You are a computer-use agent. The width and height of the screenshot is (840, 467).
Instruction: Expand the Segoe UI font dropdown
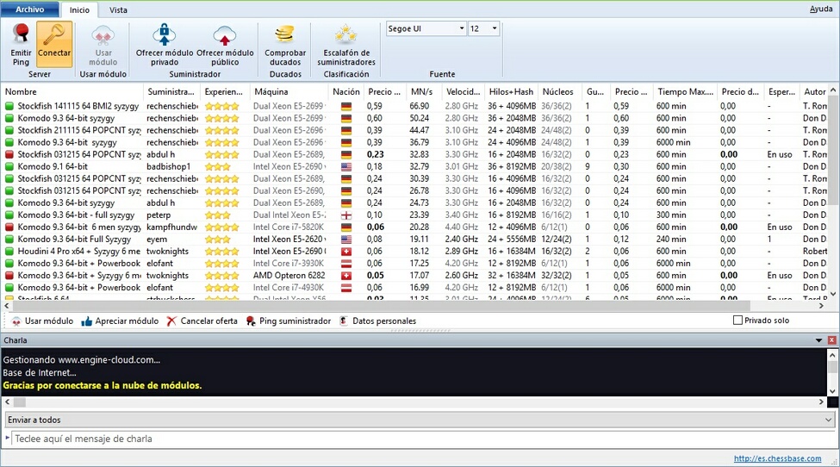[461, 28]
